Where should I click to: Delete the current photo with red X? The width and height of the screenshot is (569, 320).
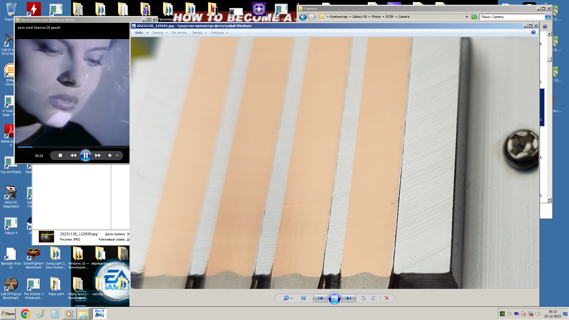pos(387,298)
